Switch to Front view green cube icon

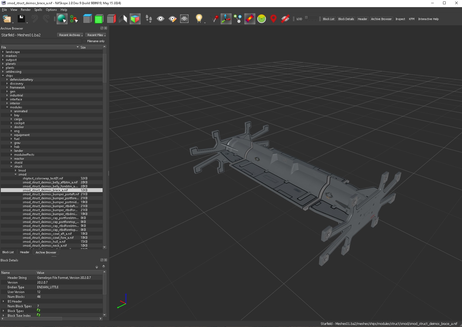pyautogui.click(x=99, y=19)
